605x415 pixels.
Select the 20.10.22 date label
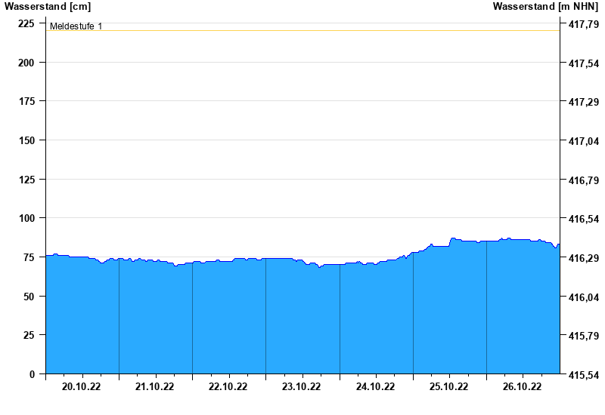(x=82, y=387)
